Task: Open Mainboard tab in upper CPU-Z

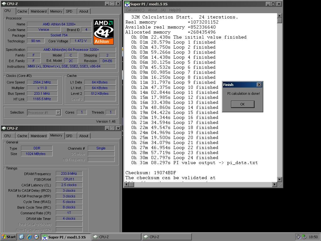Action: pyautogui.click(x=39, y=11)
